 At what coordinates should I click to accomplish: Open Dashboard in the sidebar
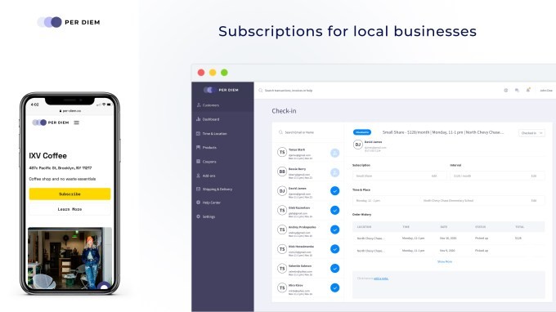click(x=208, y=119)
